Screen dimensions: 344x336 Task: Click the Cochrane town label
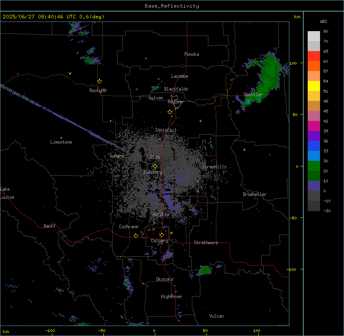pos(129,227)
